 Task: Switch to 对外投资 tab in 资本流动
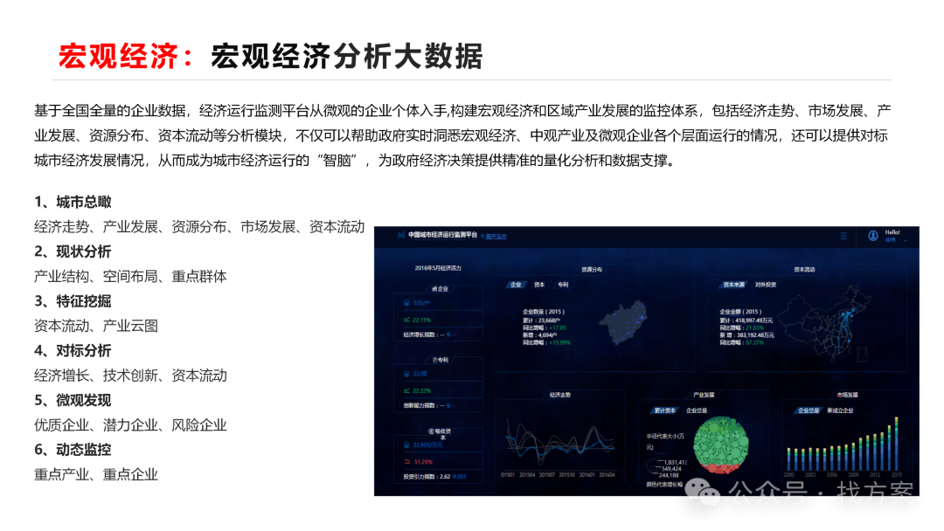(x=766, y=285)
